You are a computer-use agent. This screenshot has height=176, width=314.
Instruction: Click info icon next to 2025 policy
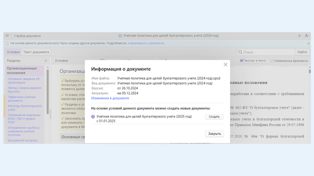click(x=93, y=117)
